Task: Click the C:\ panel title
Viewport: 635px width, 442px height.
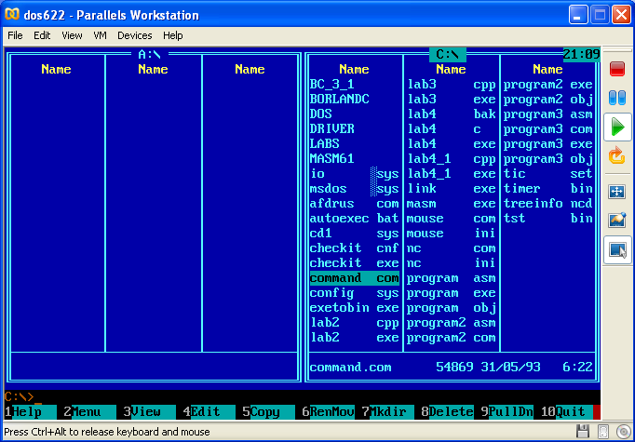Action: click(x=448, y=54)
